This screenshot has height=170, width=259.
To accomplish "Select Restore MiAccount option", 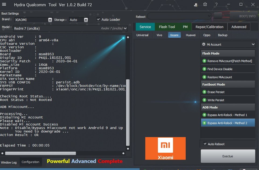I will [x=228, y=77].
